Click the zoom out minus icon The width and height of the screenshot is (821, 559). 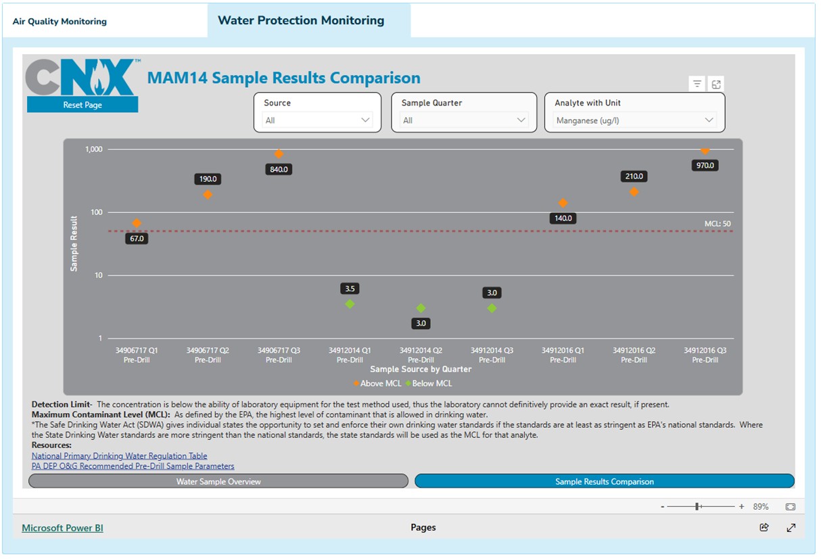click(662, 506)
